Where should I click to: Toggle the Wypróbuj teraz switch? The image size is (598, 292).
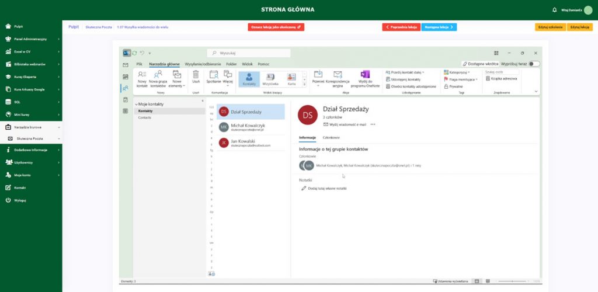click(534, 63)
